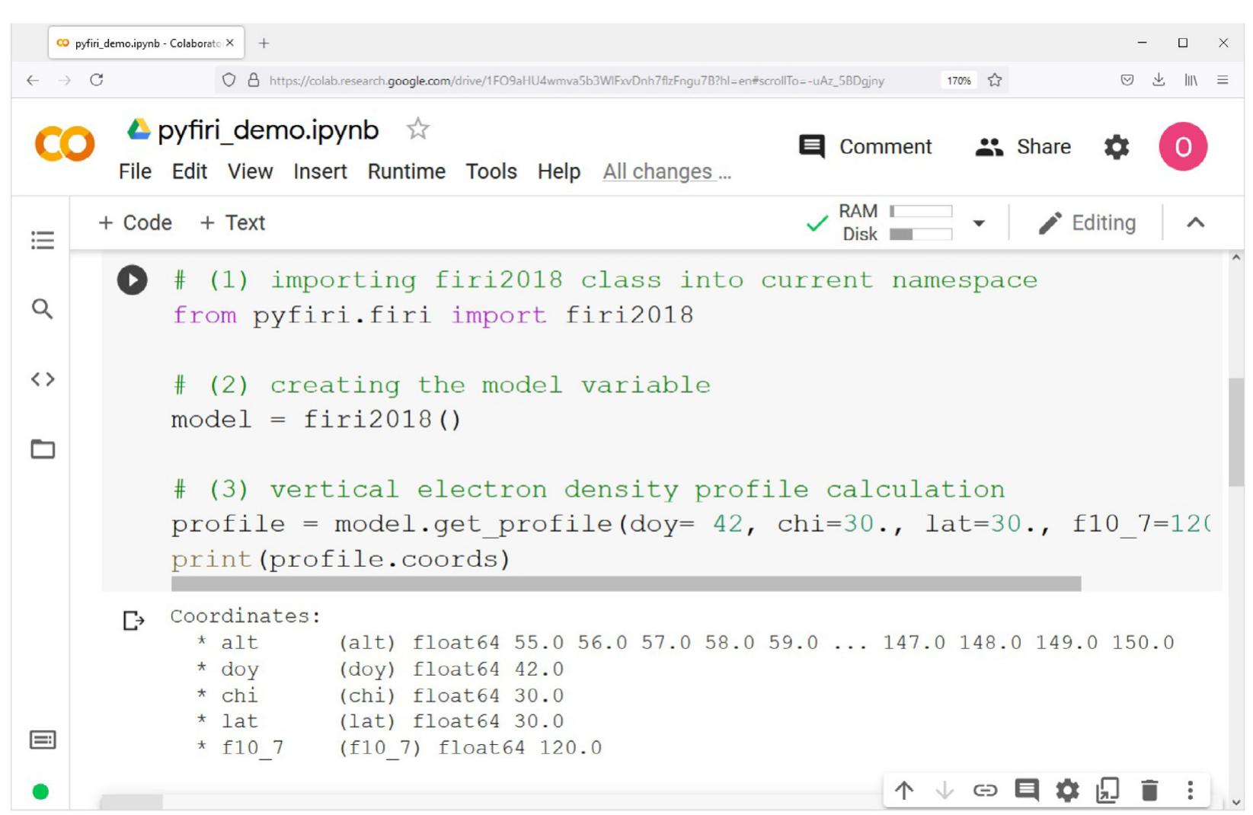The image size is (1253, 815).
Task: Click the Share button
Action: point(1023,146)
